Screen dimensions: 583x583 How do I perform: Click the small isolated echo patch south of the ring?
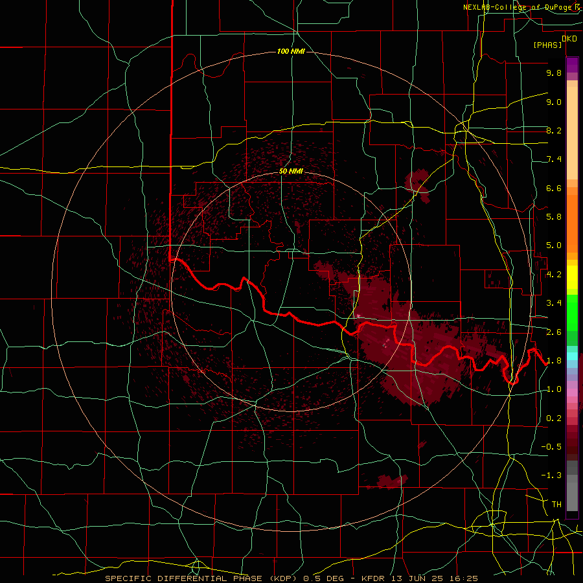pos(393,481)
